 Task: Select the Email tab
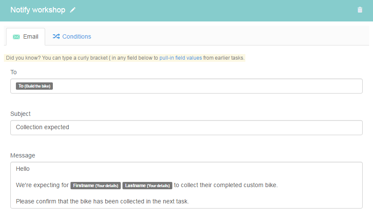(x=25, y=37)
